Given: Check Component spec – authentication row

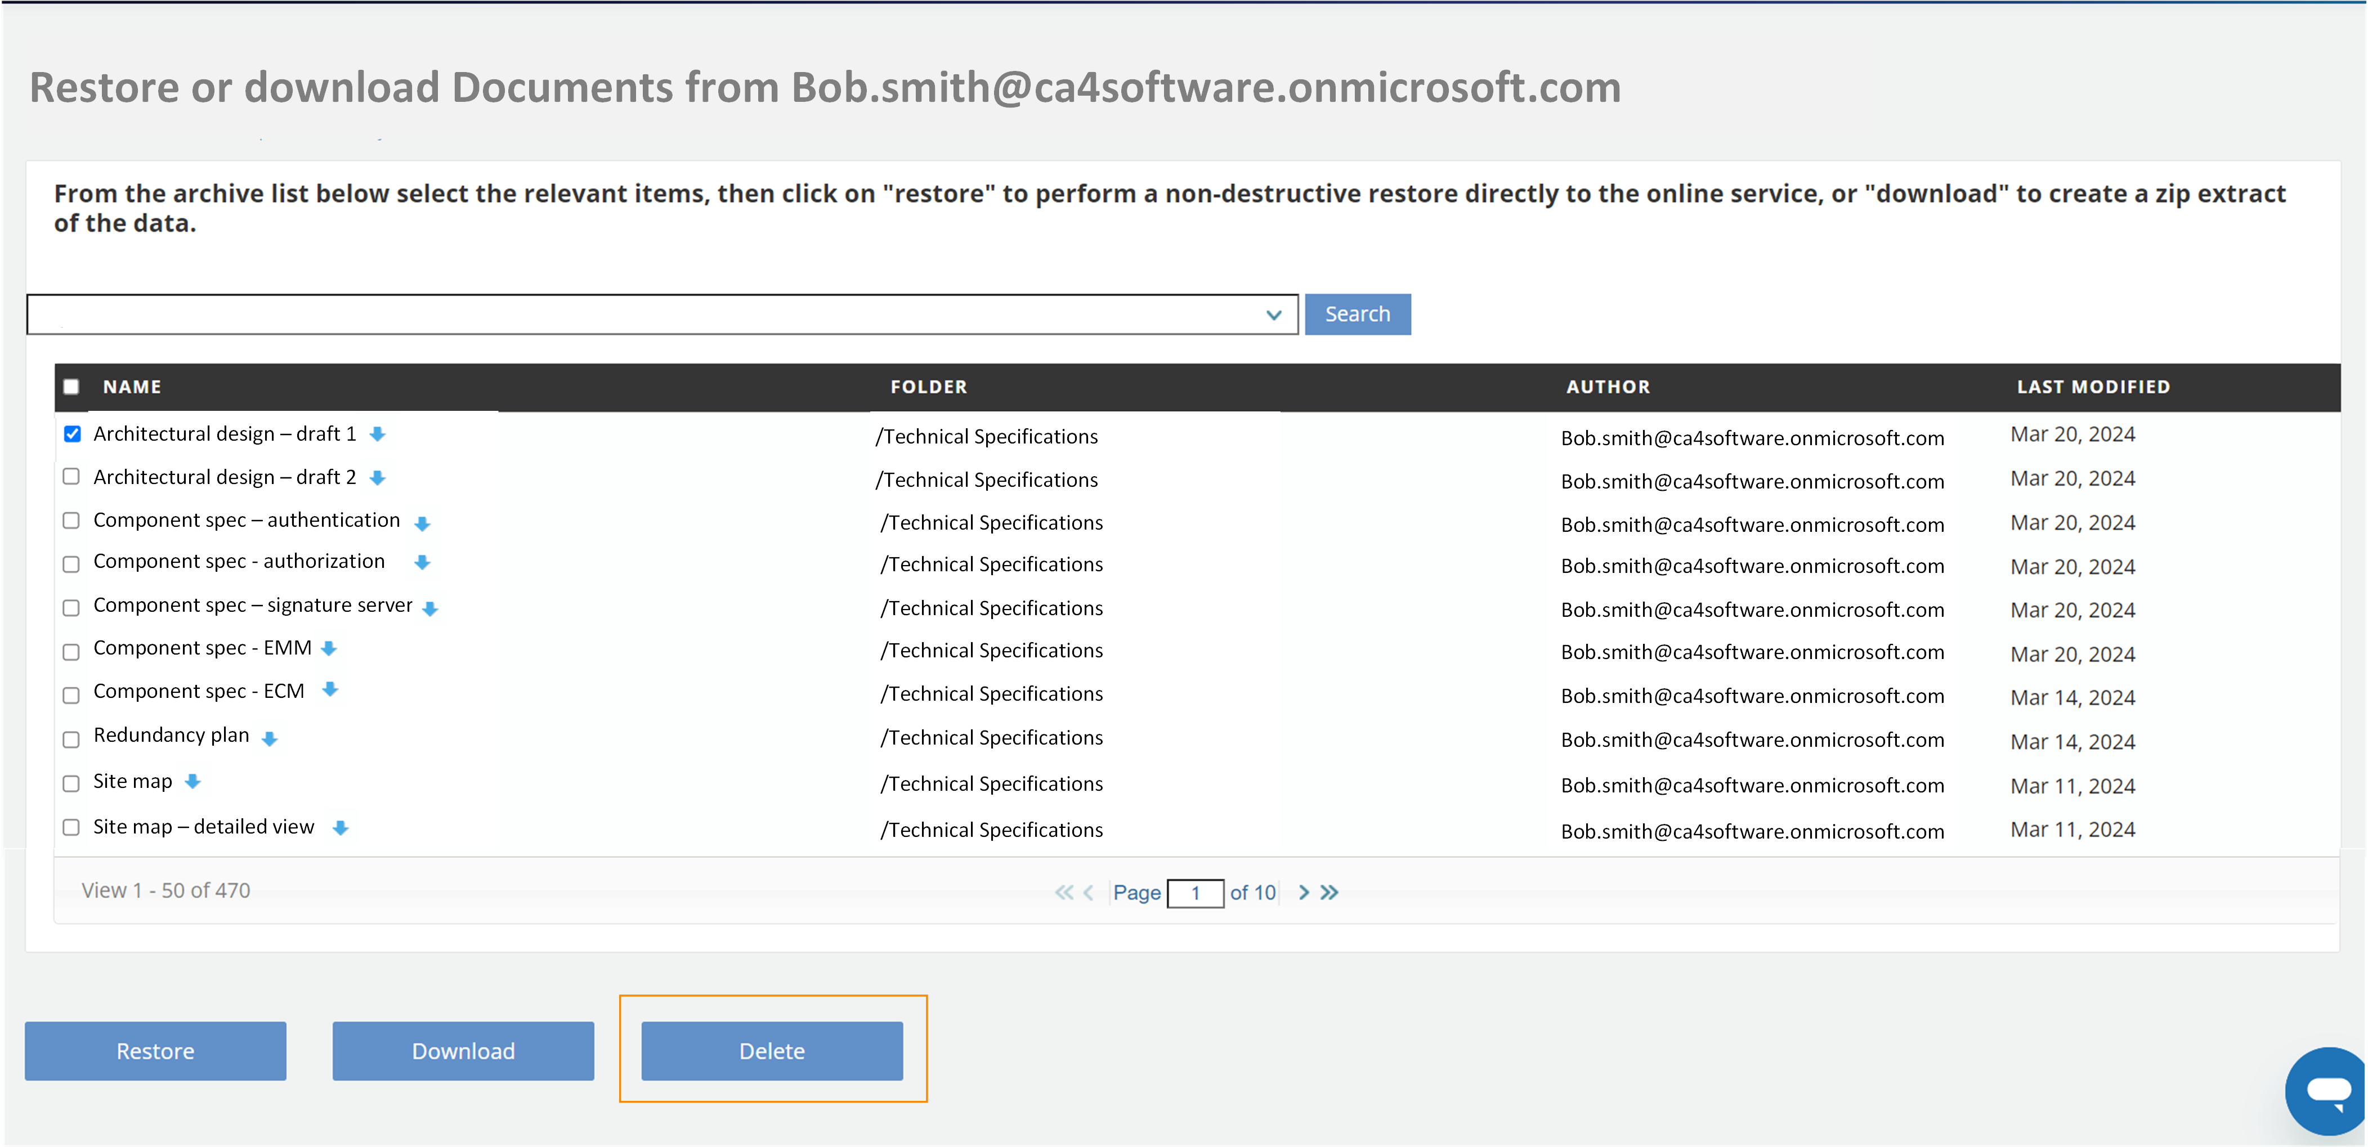Looking at the screenshot, I should tap(71, 520).
